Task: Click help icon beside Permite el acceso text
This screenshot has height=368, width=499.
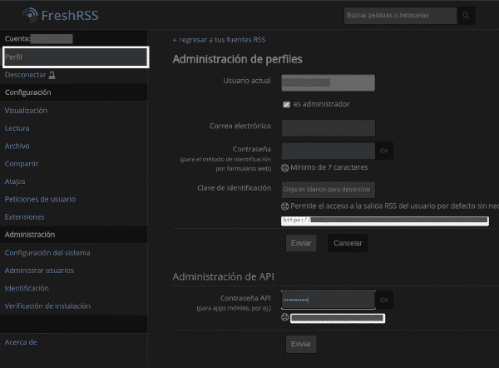Action: [x=284, y=206]
